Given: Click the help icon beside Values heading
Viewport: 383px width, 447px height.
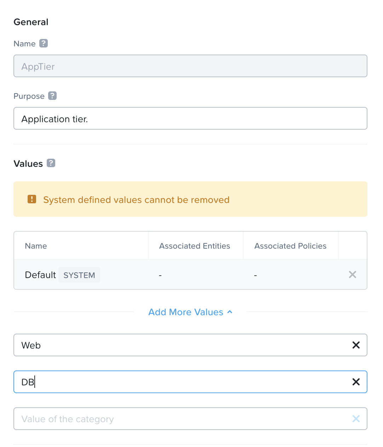Looking at the screenshot, I should pyautogui.click(x=51, y=163).
